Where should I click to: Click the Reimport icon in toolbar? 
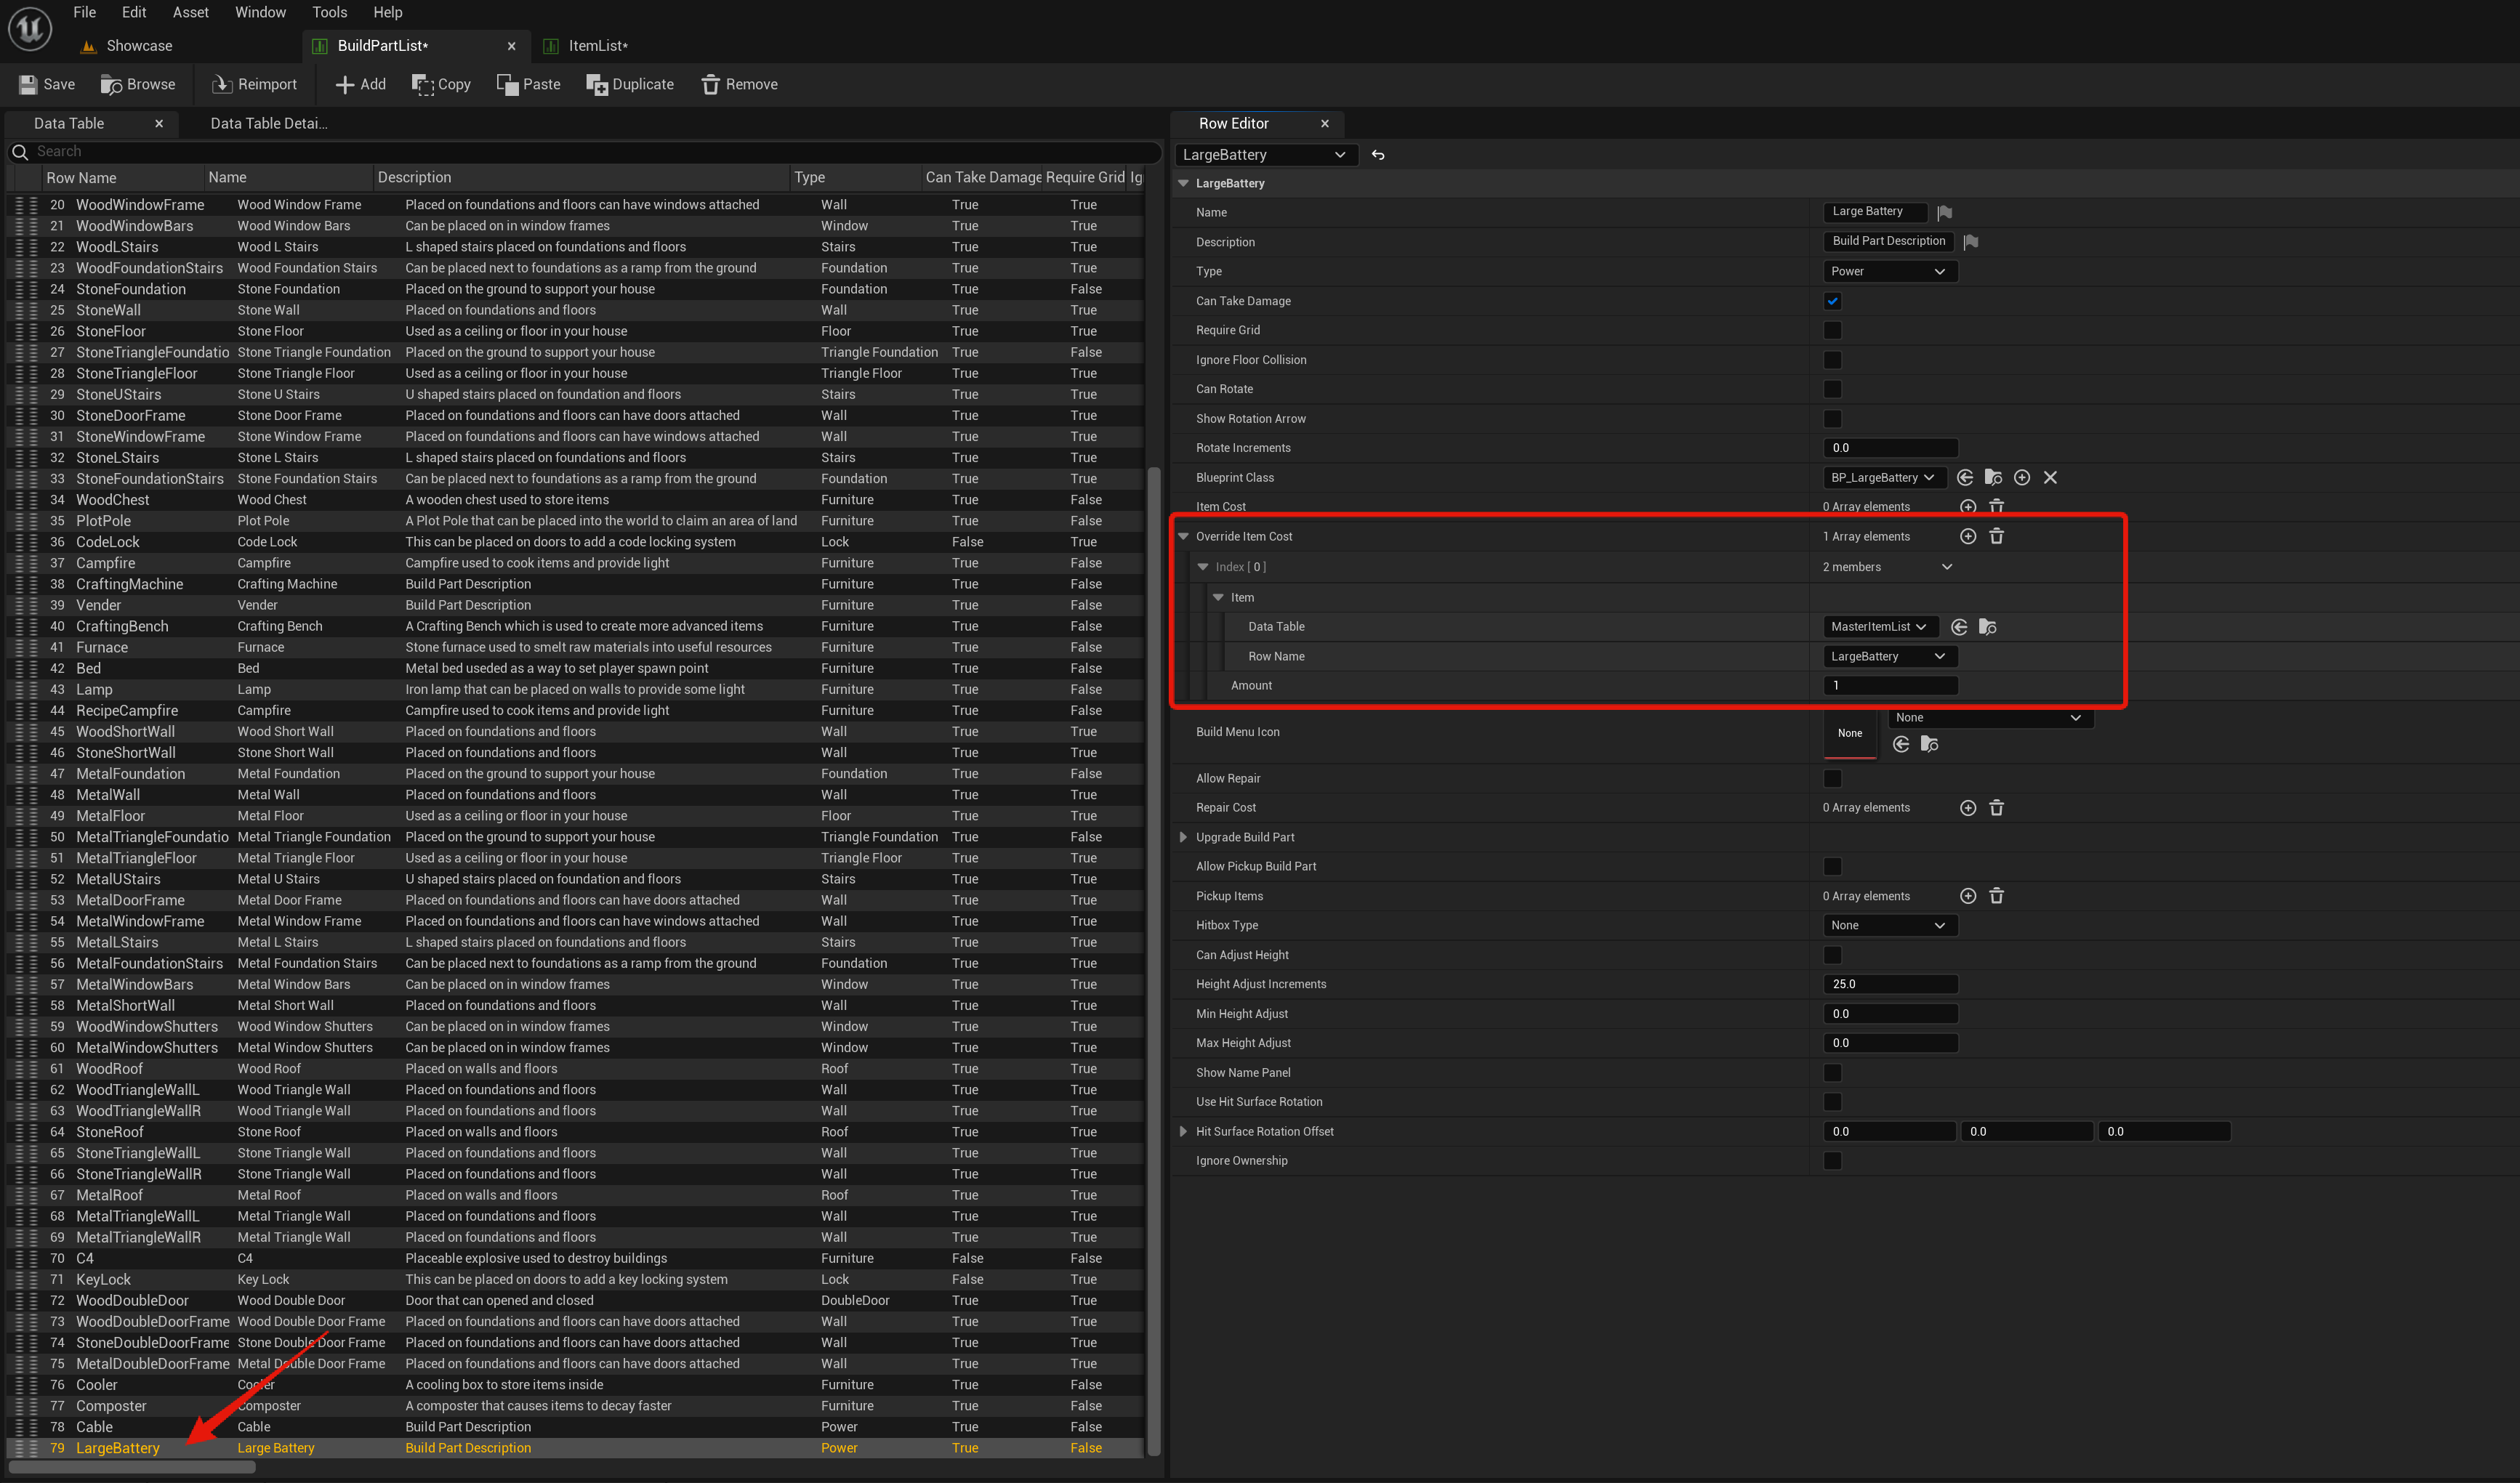[x=222, y=84]
